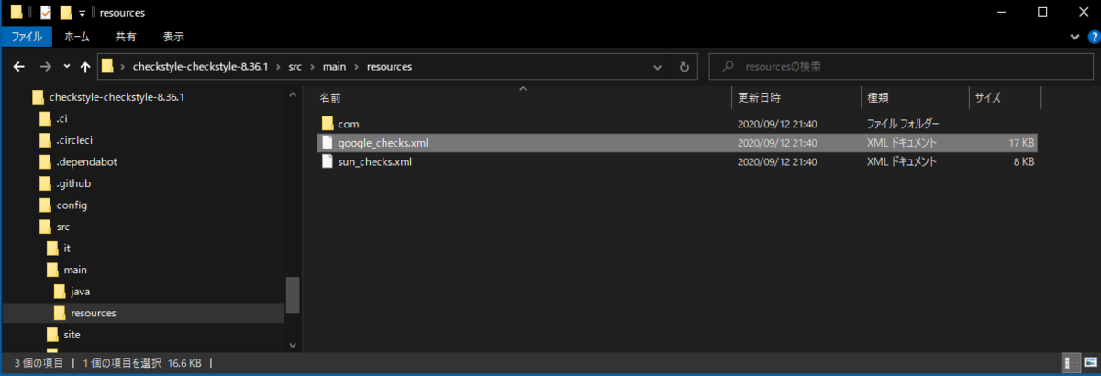Image resolution: width=1101 pixels, height=376 pixels.
Task: Click the 17 KB size cell
Action: coord(1020,142)
